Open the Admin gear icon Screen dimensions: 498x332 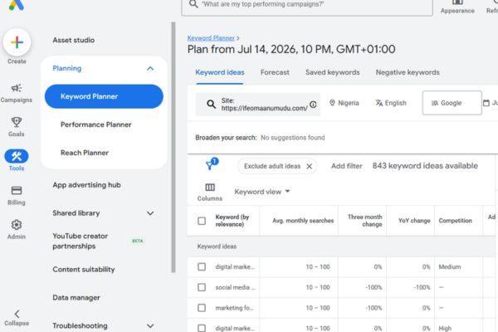coord(17,225)
